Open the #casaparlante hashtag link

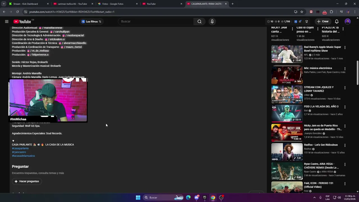tap(20, 148)
